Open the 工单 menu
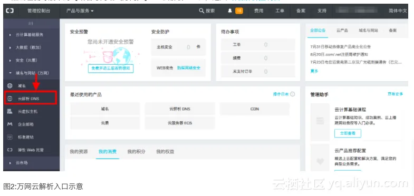Image resolution: width=414 pixels, height=196 pixels. 280,11
